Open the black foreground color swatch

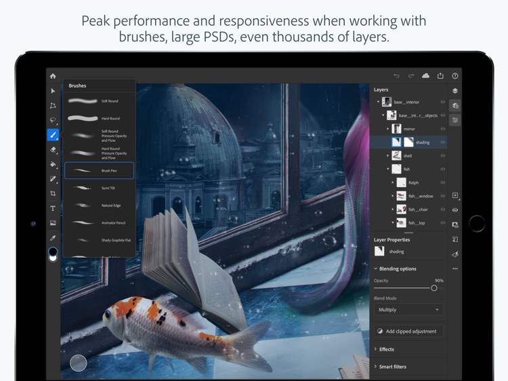tap(52, 252)
